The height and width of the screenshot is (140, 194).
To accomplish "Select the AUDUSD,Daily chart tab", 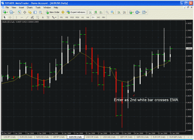I will click(x=75, y=137).
